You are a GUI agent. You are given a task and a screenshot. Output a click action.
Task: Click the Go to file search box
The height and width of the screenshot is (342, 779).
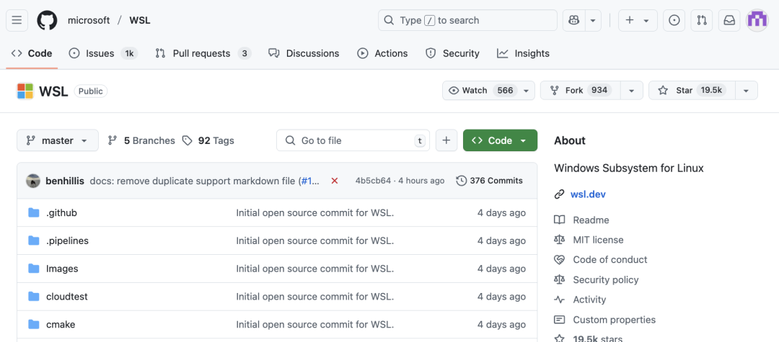353,140
